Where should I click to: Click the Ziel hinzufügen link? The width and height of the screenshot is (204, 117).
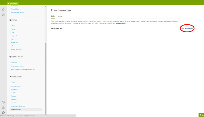(x=187, y=28)
